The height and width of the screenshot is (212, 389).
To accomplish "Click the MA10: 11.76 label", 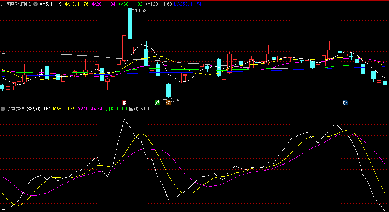I will point(76,4).
